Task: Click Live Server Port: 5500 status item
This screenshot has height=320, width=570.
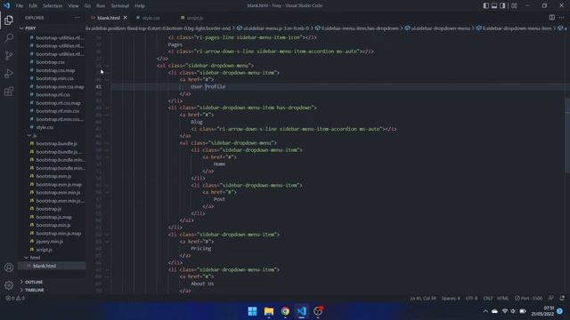Action: point(528,299)
